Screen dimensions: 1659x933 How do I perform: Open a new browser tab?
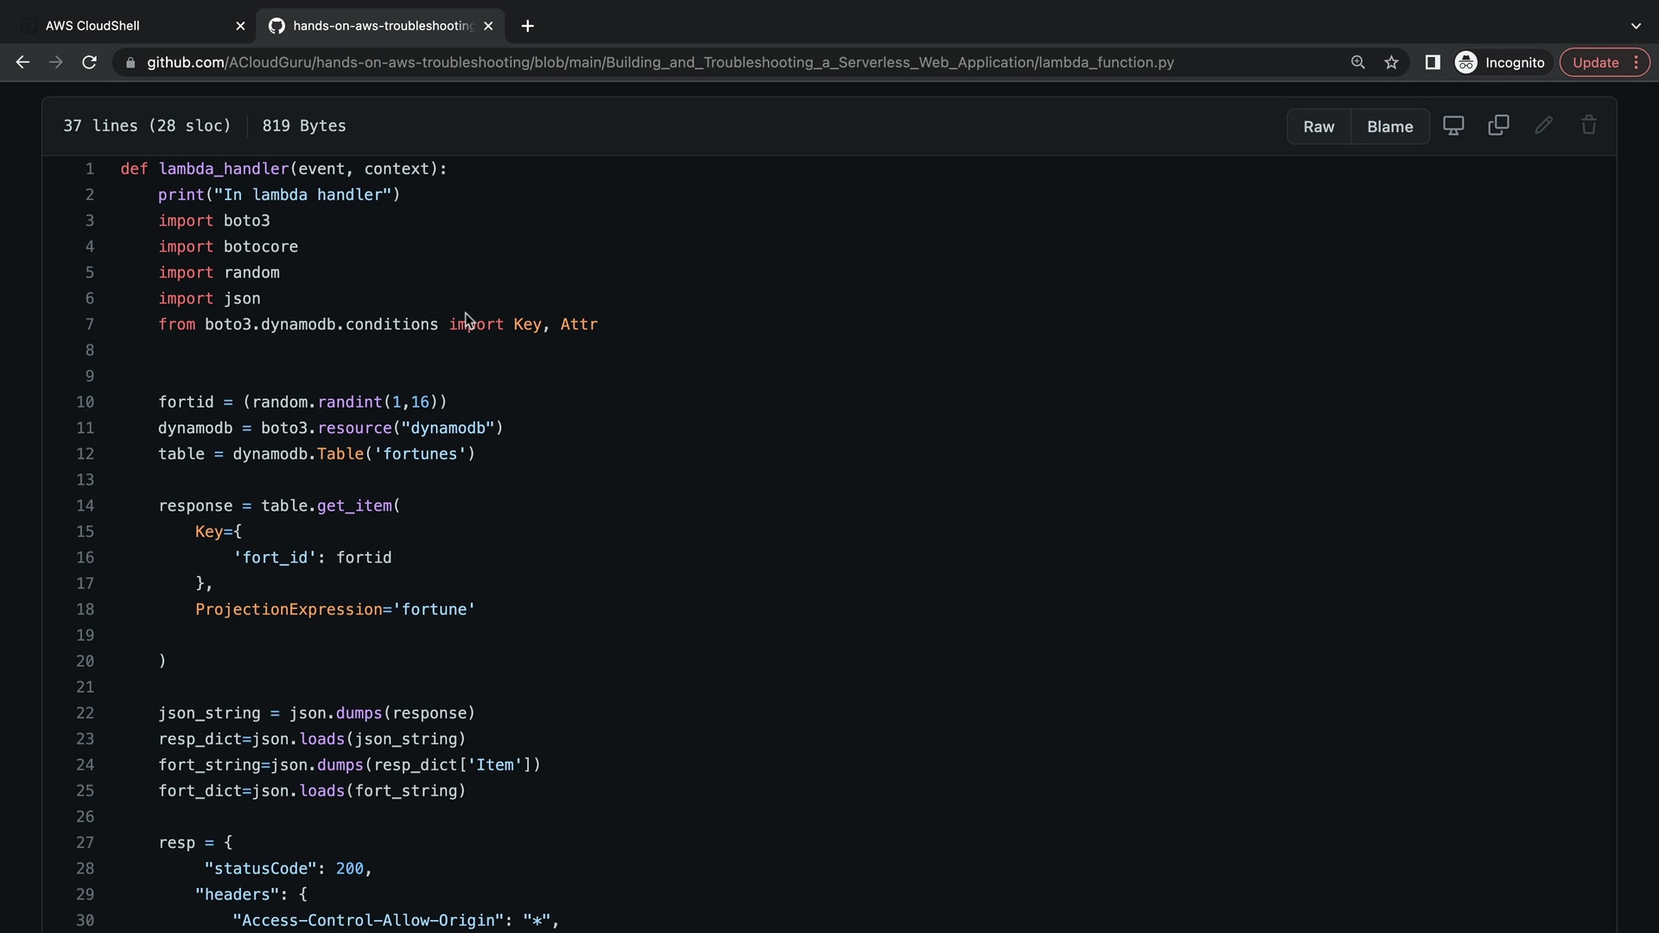[528, 26]
